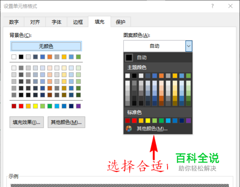Viewport: 240px width, 187px height.
Task: Select dark navy standard color in dropdown
Action: tap(181, 120)
